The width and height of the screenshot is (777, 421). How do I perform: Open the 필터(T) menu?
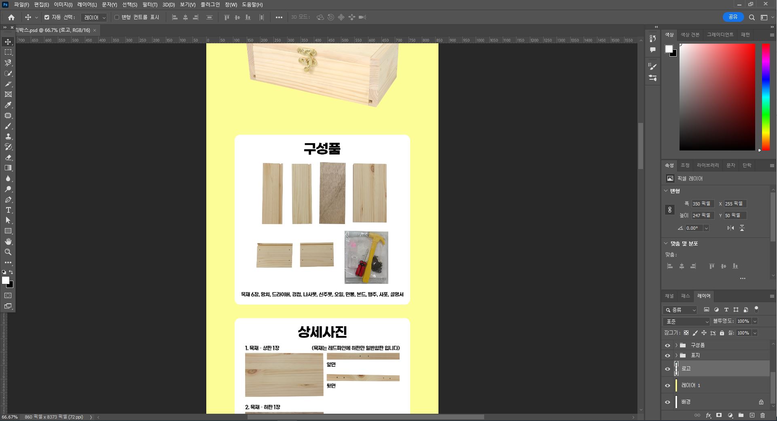pos(150,5)
